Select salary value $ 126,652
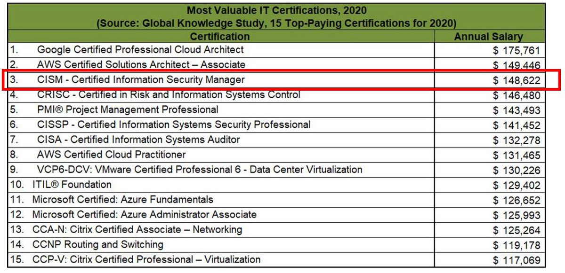Image resolution: width=565 pixels, height=273 pixels. [517, 201]
